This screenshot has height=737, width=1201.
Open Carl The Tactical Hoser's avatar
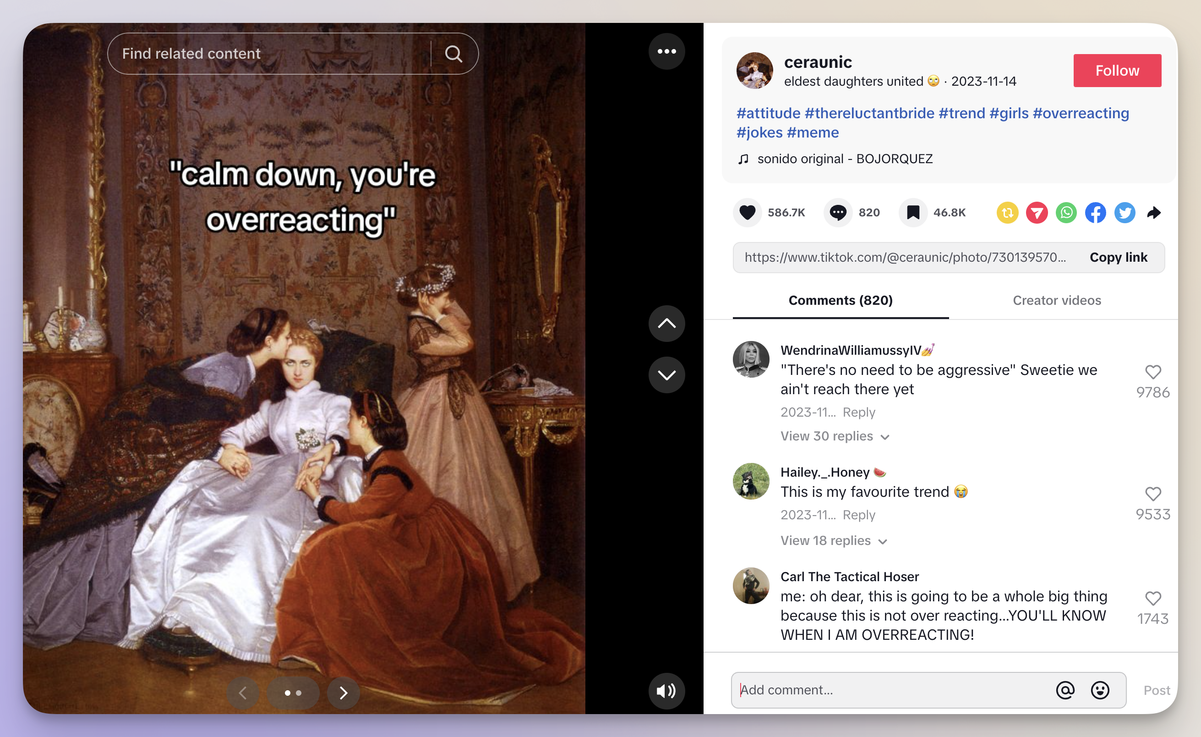[751, 586]
